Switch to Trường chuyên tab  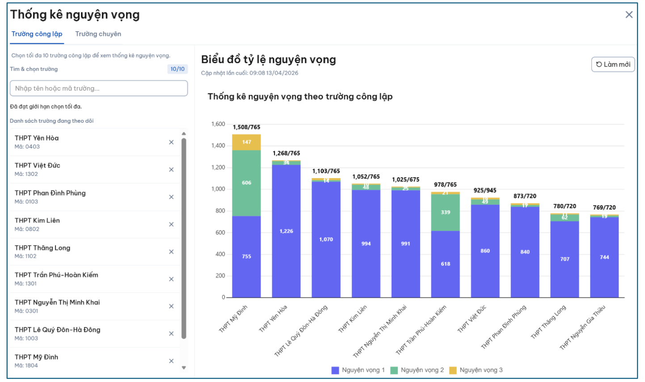point(98,34)
